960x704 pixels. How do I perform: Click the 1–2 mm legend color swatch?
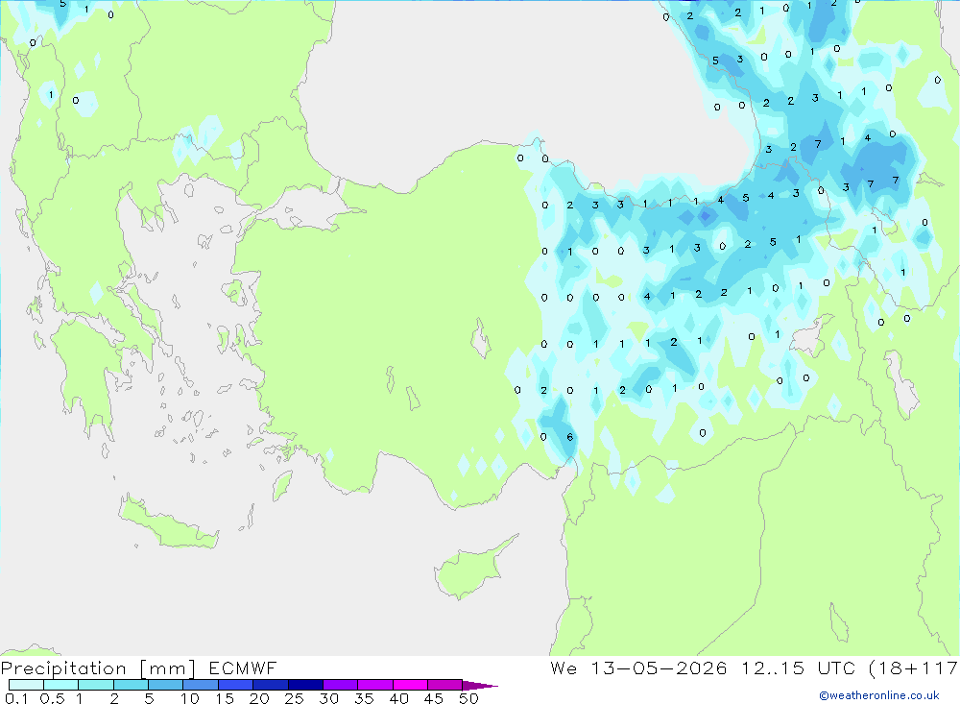point(96,685)
